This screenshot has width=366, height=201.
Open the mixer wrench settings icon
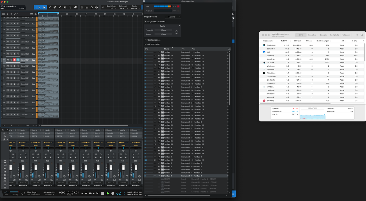click(5, 136)
